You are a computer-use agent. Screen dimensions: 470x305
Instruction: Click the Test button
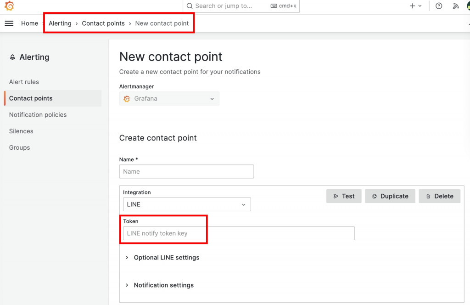coord(344,196)
